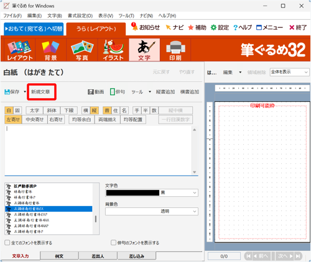Go to next page with 次へ

285,256
